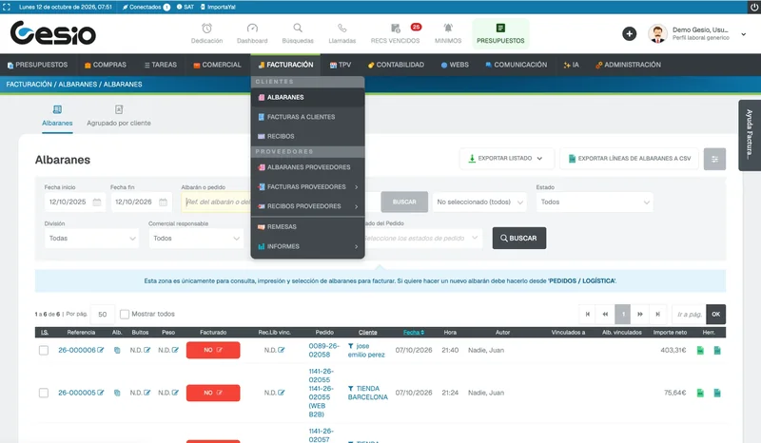Open the Búsquedas magnifier icon
This screenshot has height=443, width=761.
click(298, 29)
